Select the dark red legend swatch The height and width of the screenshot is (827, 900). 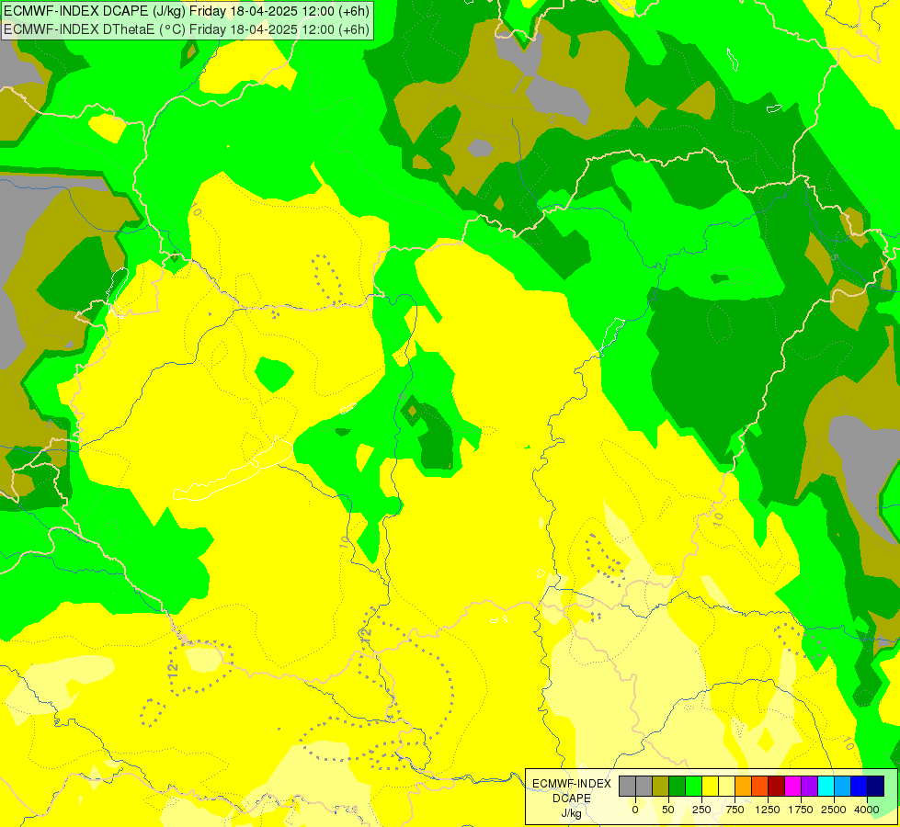777,786
